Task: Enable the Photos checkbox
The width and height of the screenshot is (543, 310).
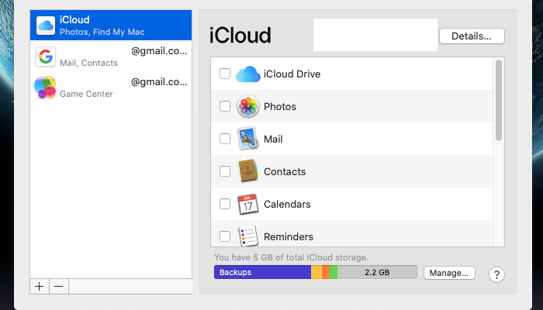Action: [x=225, y=106]
